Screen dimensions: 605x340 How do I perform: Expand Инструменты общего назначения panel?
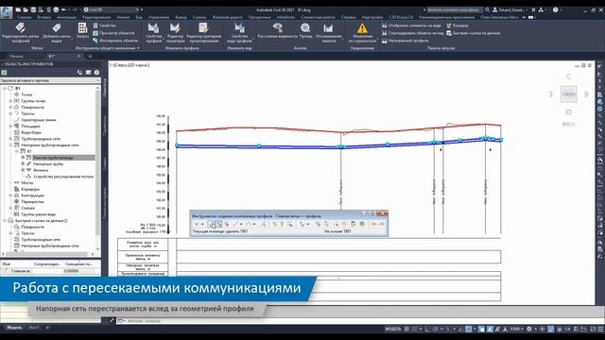(x=108, y=48)
